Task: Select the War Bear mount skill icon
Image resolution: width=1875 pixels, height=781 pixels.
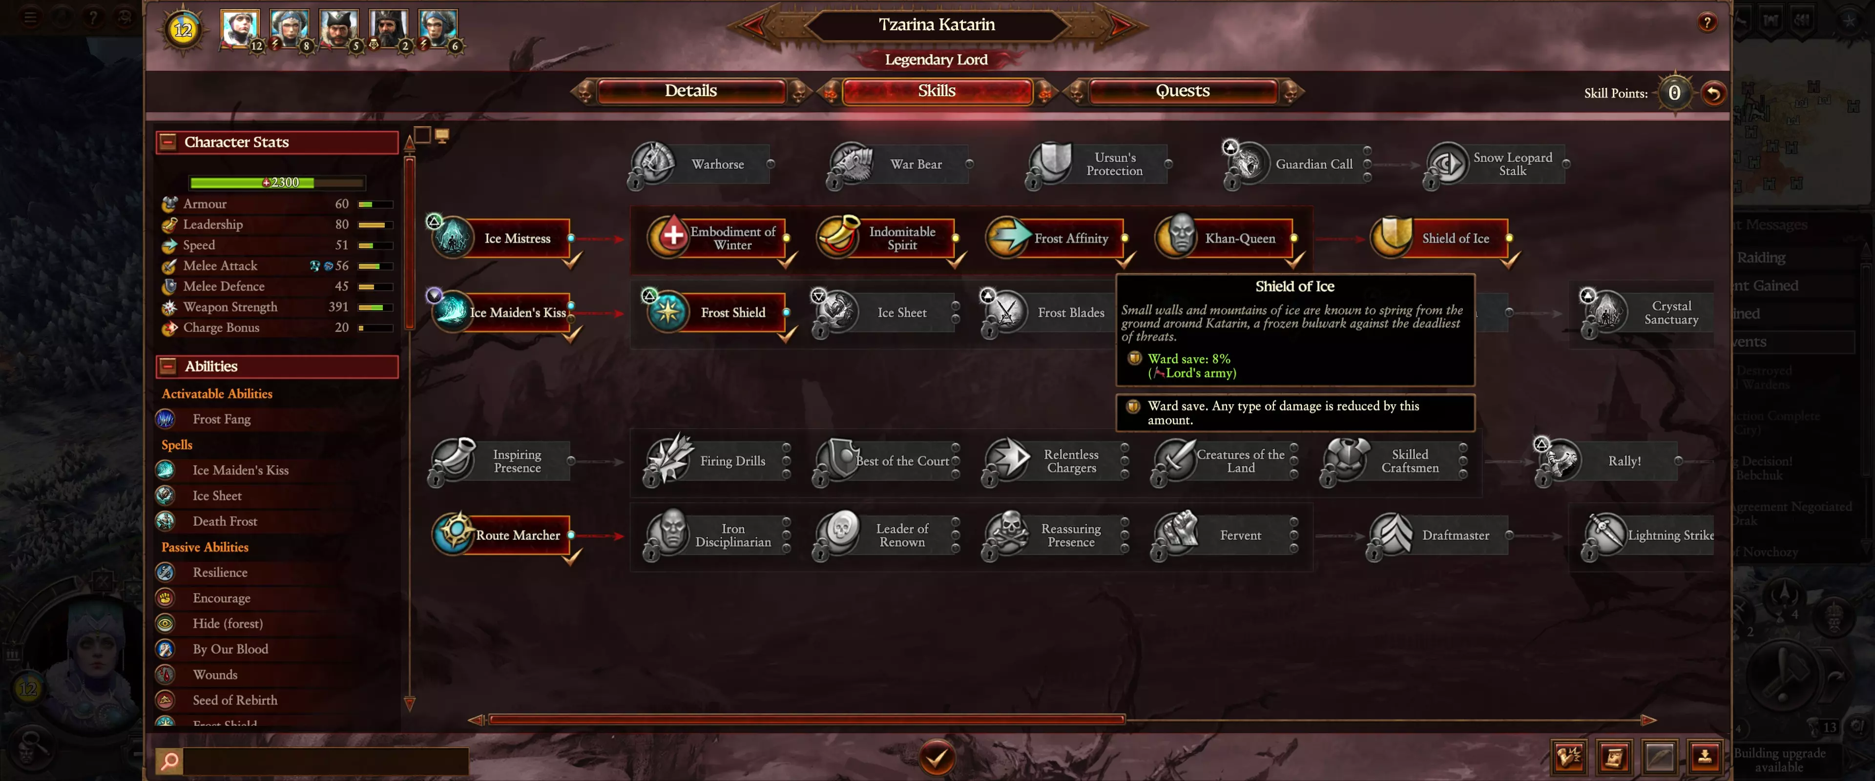Action: (x=852, y=163)
